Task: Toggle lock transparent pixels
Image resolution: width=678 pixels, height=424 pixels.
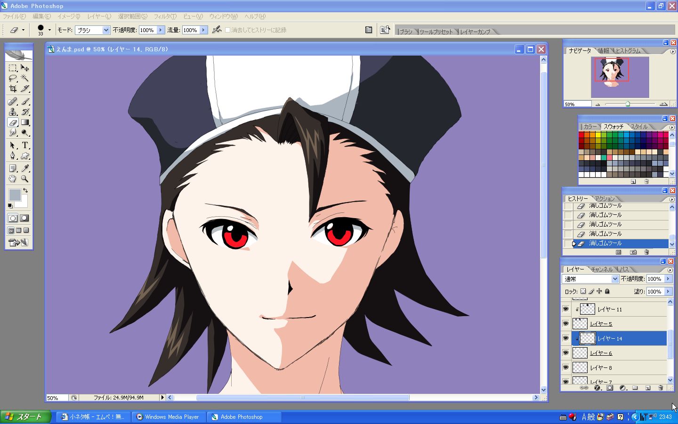Action: pos(583,291)
